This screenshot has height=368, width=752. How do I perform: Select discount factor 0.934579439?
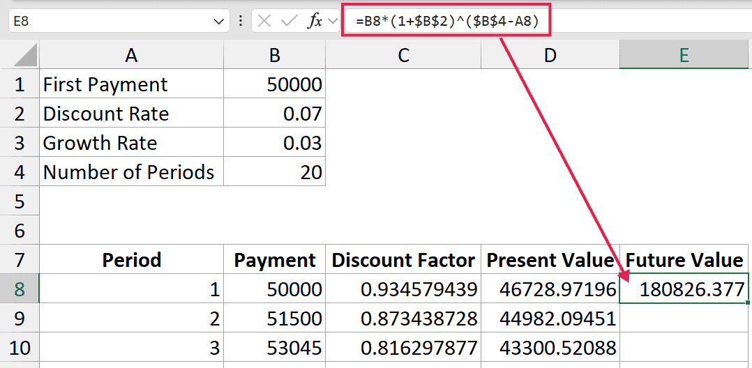click(x=403, y=289)
